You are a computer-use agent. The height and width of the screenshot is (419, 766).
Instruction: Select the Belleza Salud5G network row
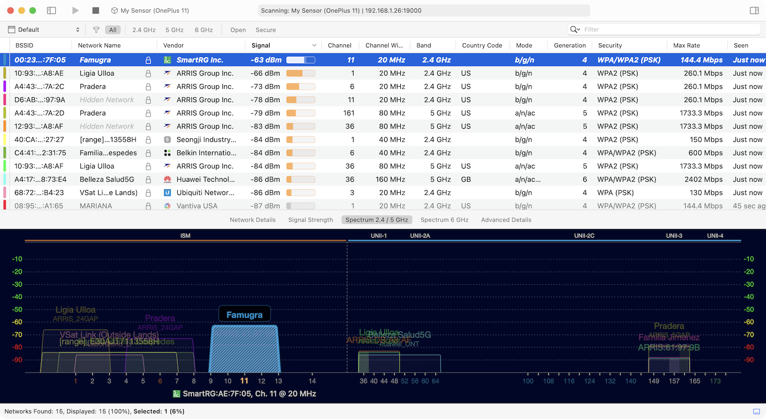click(383, 180)
